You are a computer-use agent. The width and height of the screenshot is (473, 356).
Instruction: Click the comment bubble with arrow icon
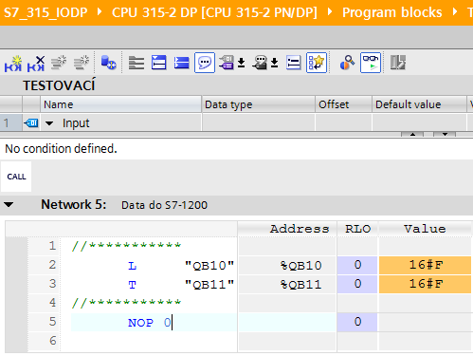point(260,63)
